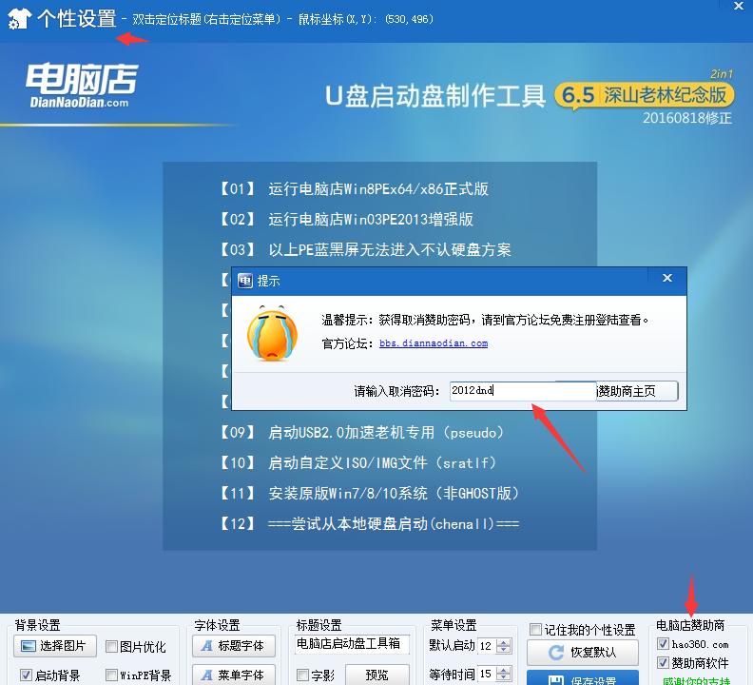Click the 标题字体 button
Screen dimensions: 753x685
234,646
